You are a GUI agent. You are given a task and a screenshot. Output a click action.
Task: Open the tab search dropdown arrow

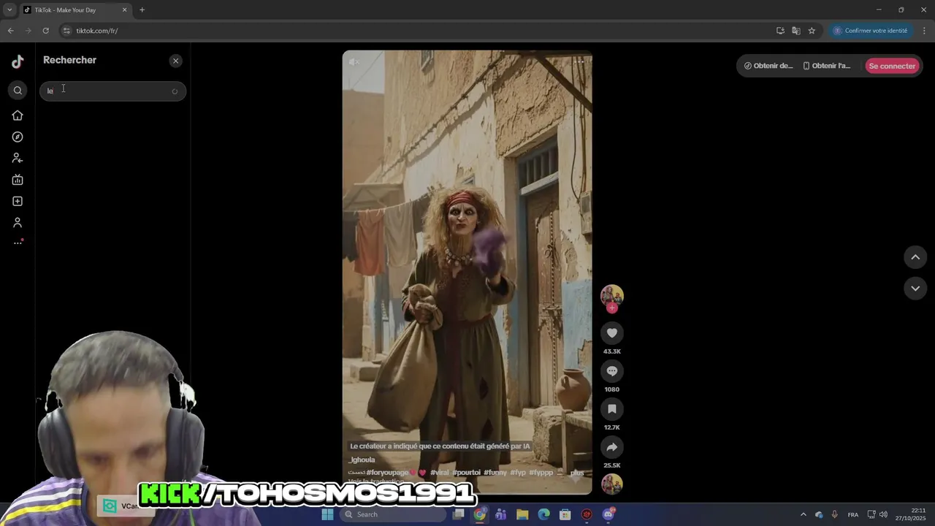[x=9, y=10]
